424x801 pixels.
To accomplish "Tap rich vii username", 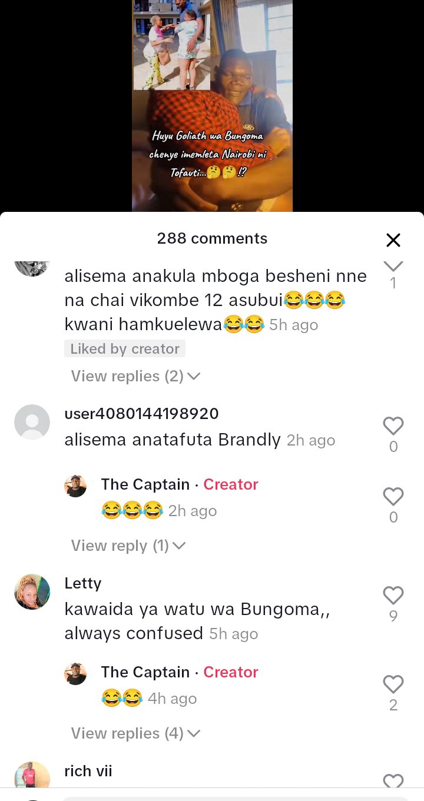I will (88, 771).
